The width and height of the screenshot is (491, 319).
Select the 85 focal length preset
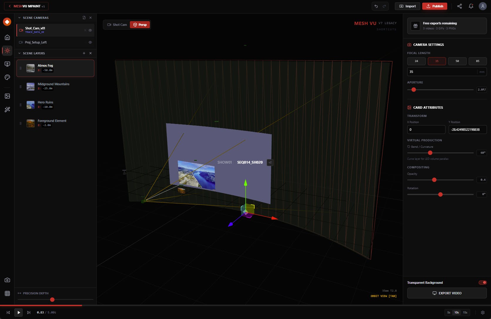point(477,61)
